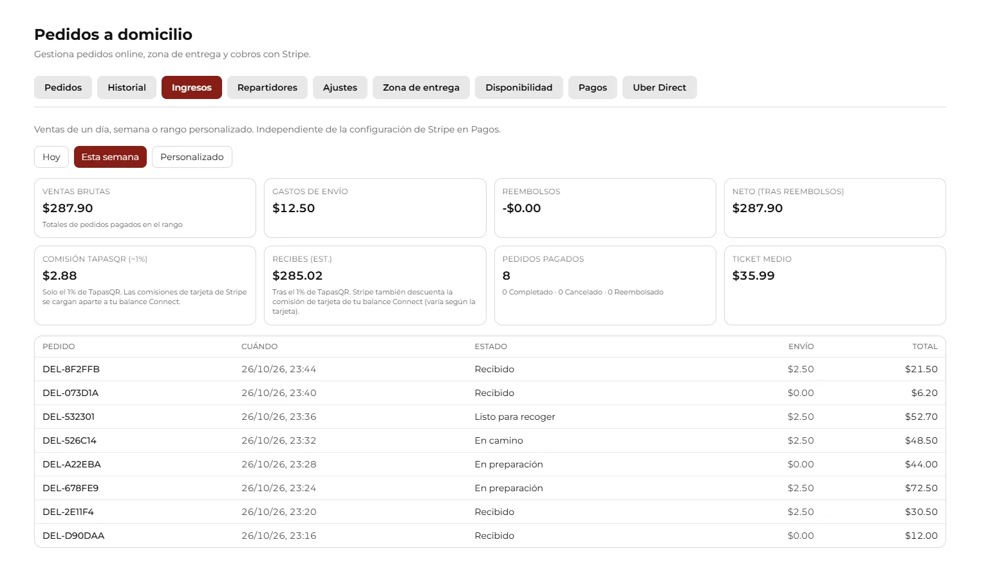
Task: Select the Uber Direct tab
Action: click(x=660, y=87)
